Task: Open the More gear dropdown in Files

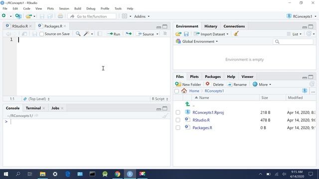Action: pos(262,84)
